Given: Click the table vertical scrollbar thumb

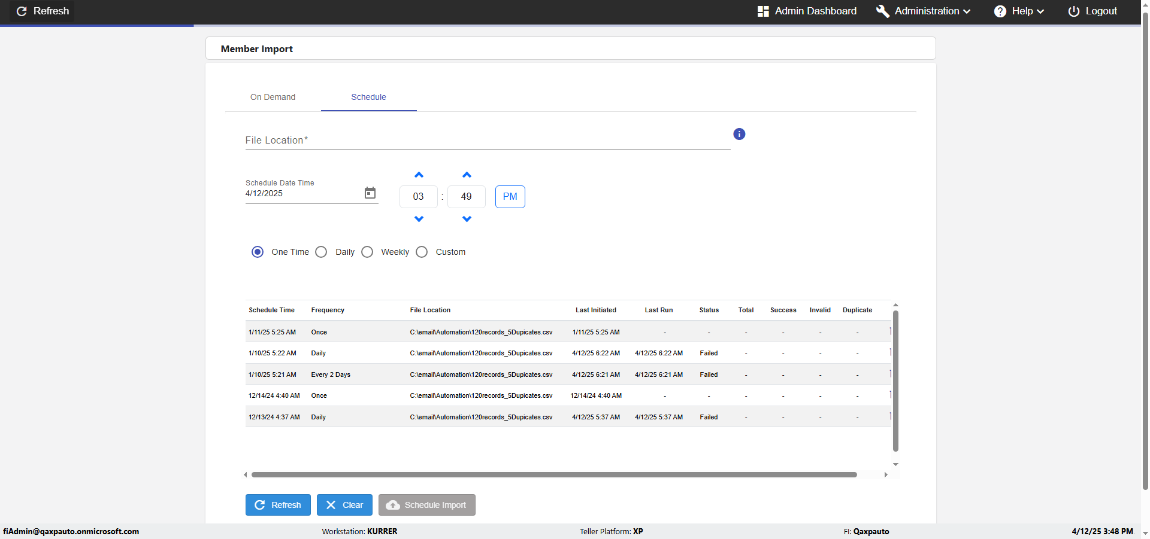Looking at the screenshot, I should click(895, 380).
